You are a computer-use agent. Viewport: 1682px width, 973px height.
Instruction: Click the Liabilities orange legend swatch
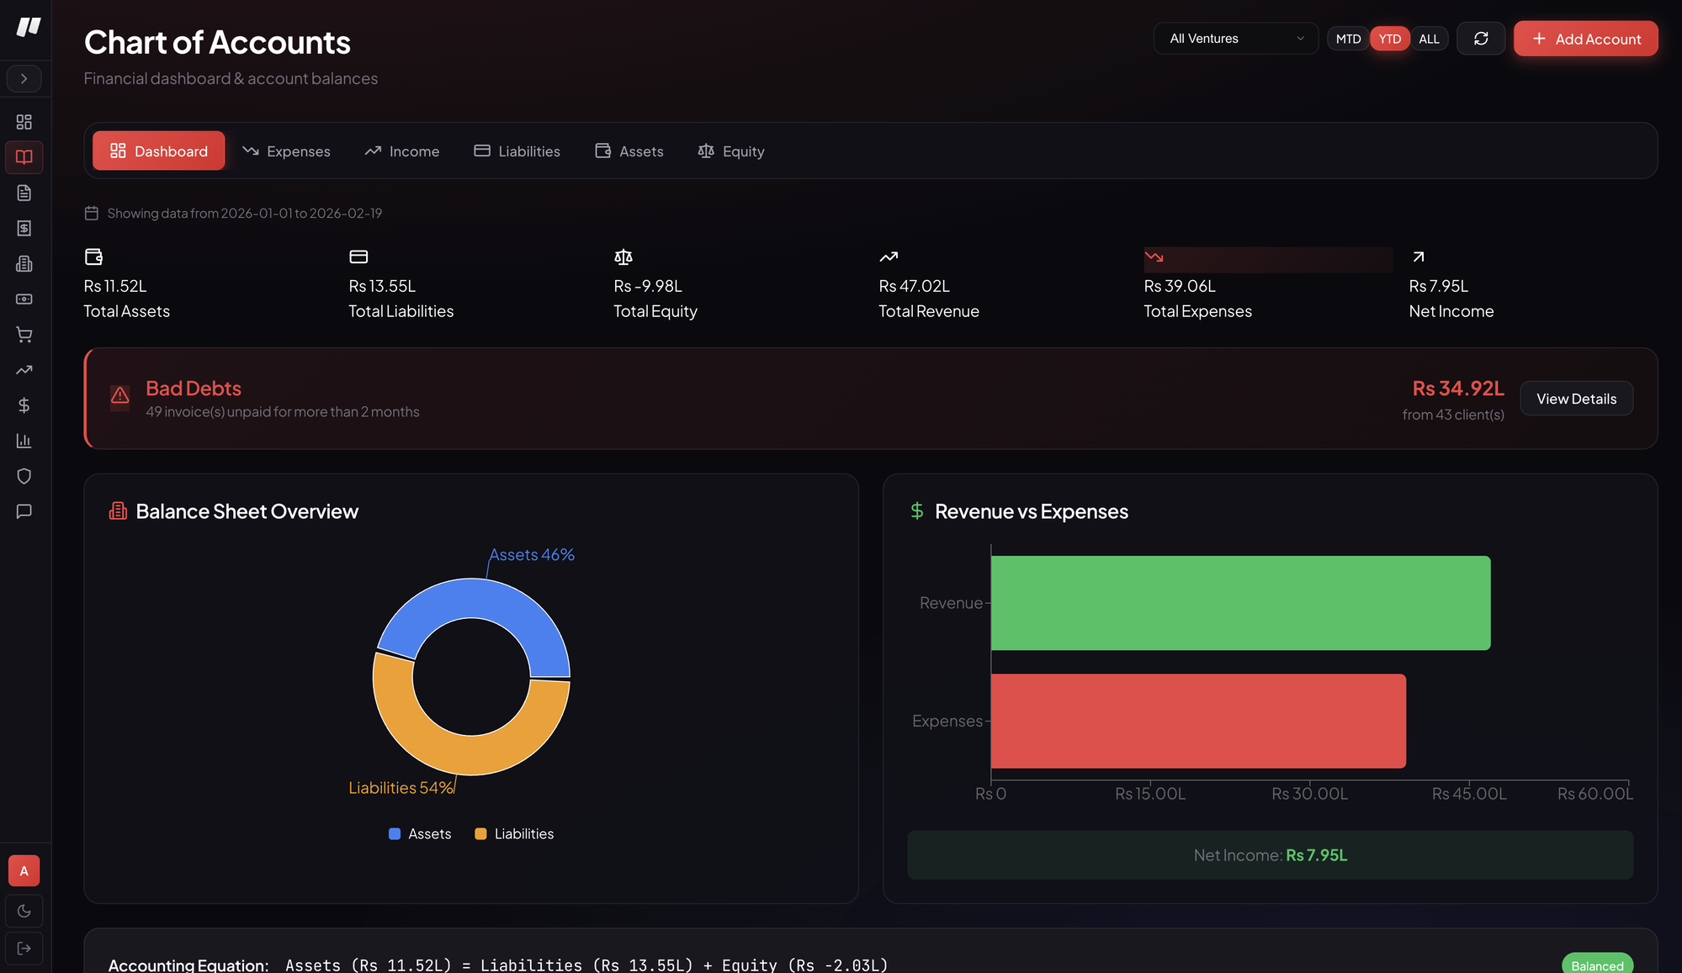tap(480, 834)
